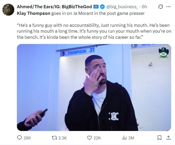
Task: Open Grok circle-slash icon
Action: (160, 6)
